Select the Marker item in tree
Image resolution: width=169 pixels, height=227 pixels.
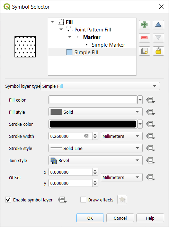pos(92,37)
